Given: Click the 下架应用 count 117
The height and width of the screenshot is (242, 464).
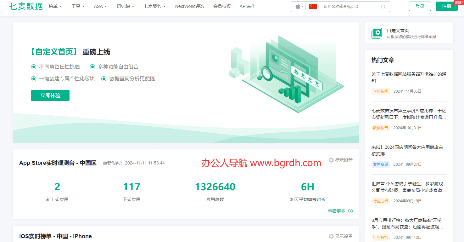Looking at the screenshot, I should tap(131, 187).
